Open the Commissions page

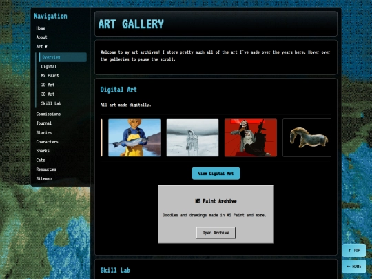click(48, 114)
